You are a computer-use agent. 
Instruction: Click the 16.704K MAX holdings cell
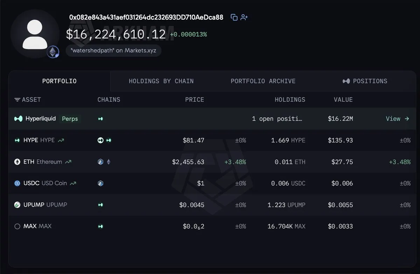[x=286, y=226]
